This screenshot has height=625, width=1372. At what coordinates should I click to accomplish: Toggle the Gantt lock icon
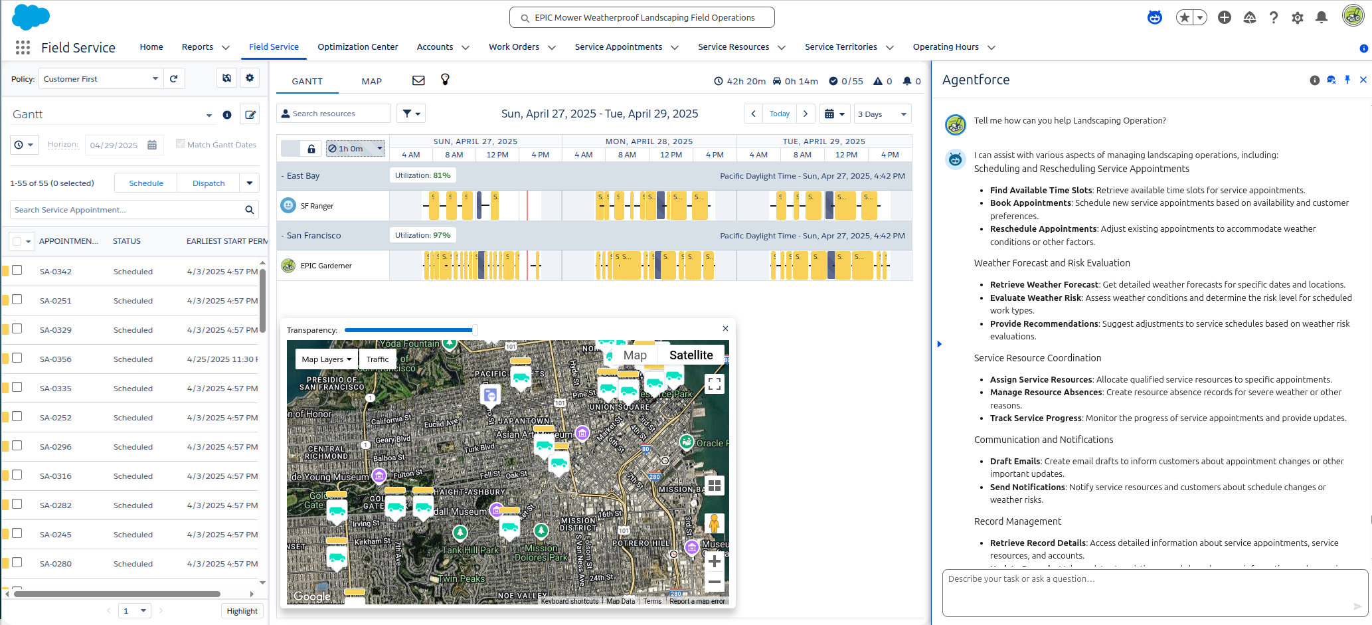[x=311, y=149]
